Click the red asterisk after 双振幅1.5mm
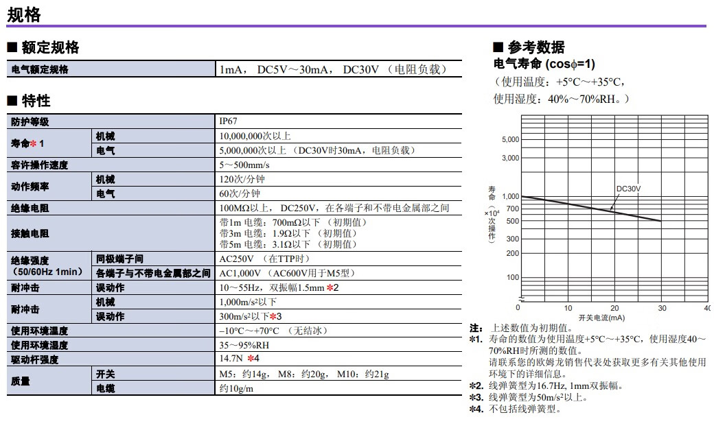Screen dimensions: 714x428 click(x=330, y=287)
